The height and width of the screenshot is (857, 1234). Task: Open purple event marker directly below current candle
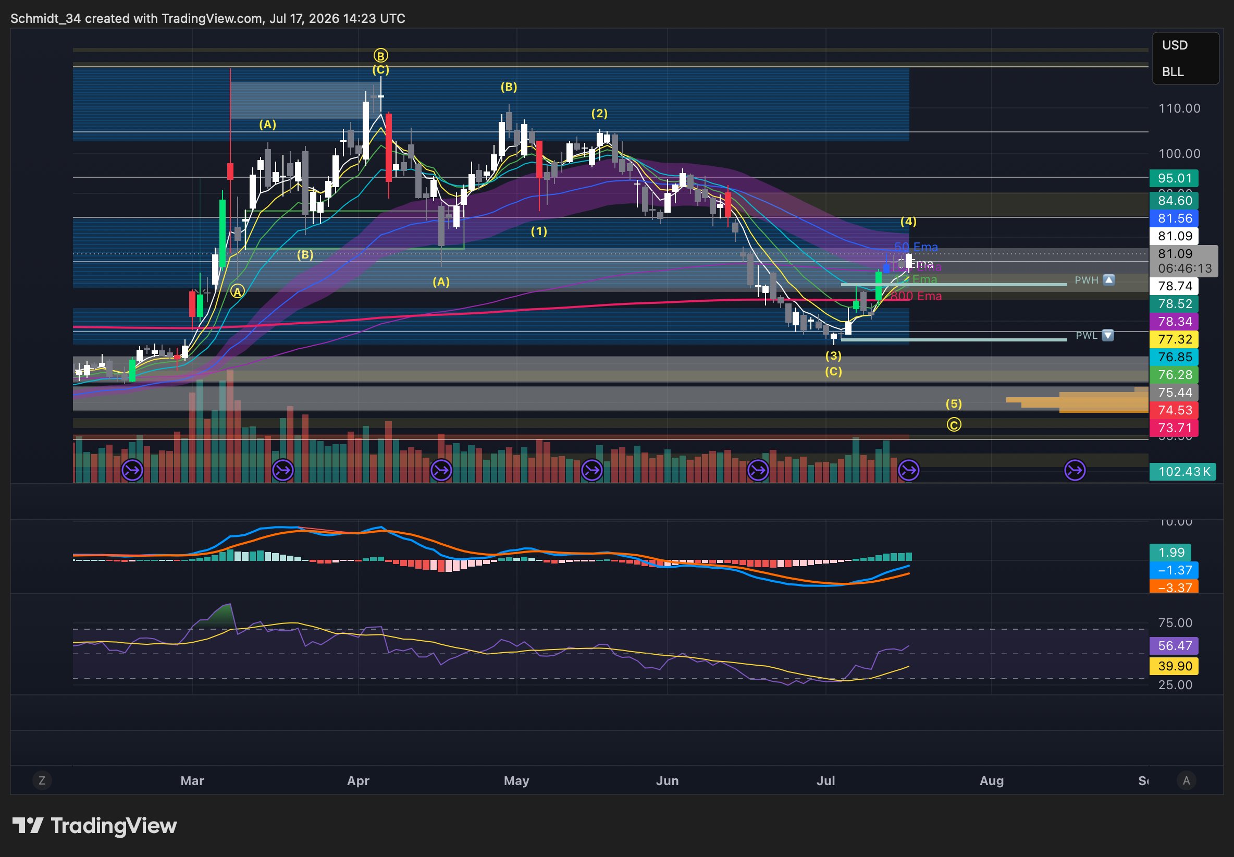click(x=909, y=470)
